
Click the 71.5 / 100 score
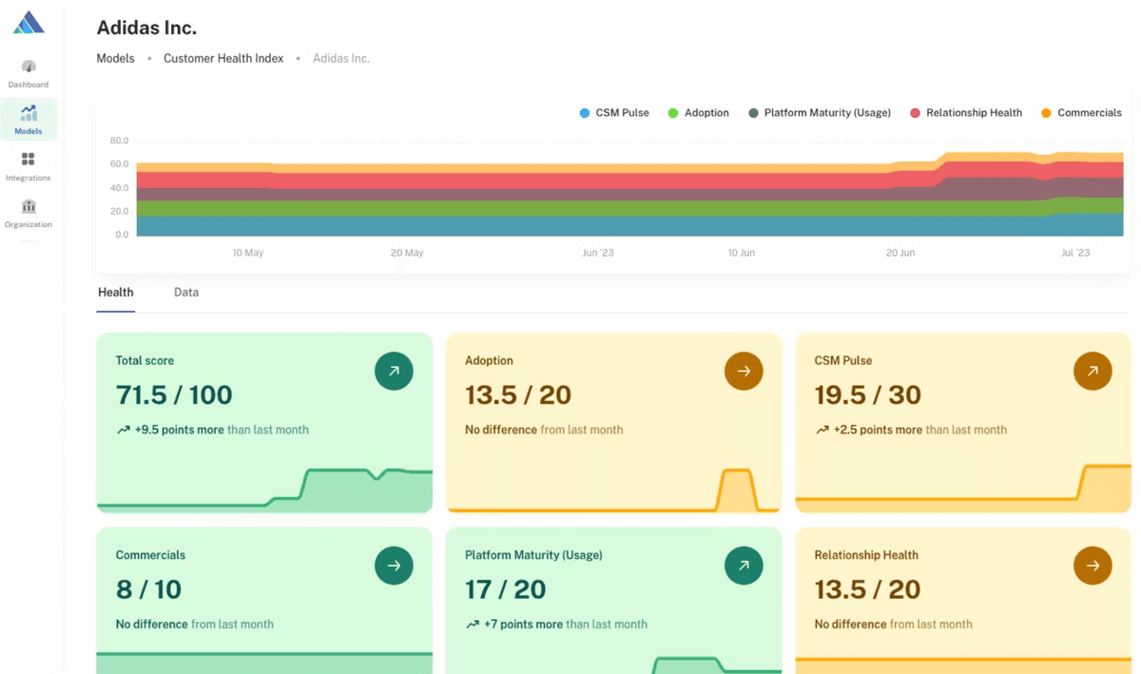click(x=174, y=395)
